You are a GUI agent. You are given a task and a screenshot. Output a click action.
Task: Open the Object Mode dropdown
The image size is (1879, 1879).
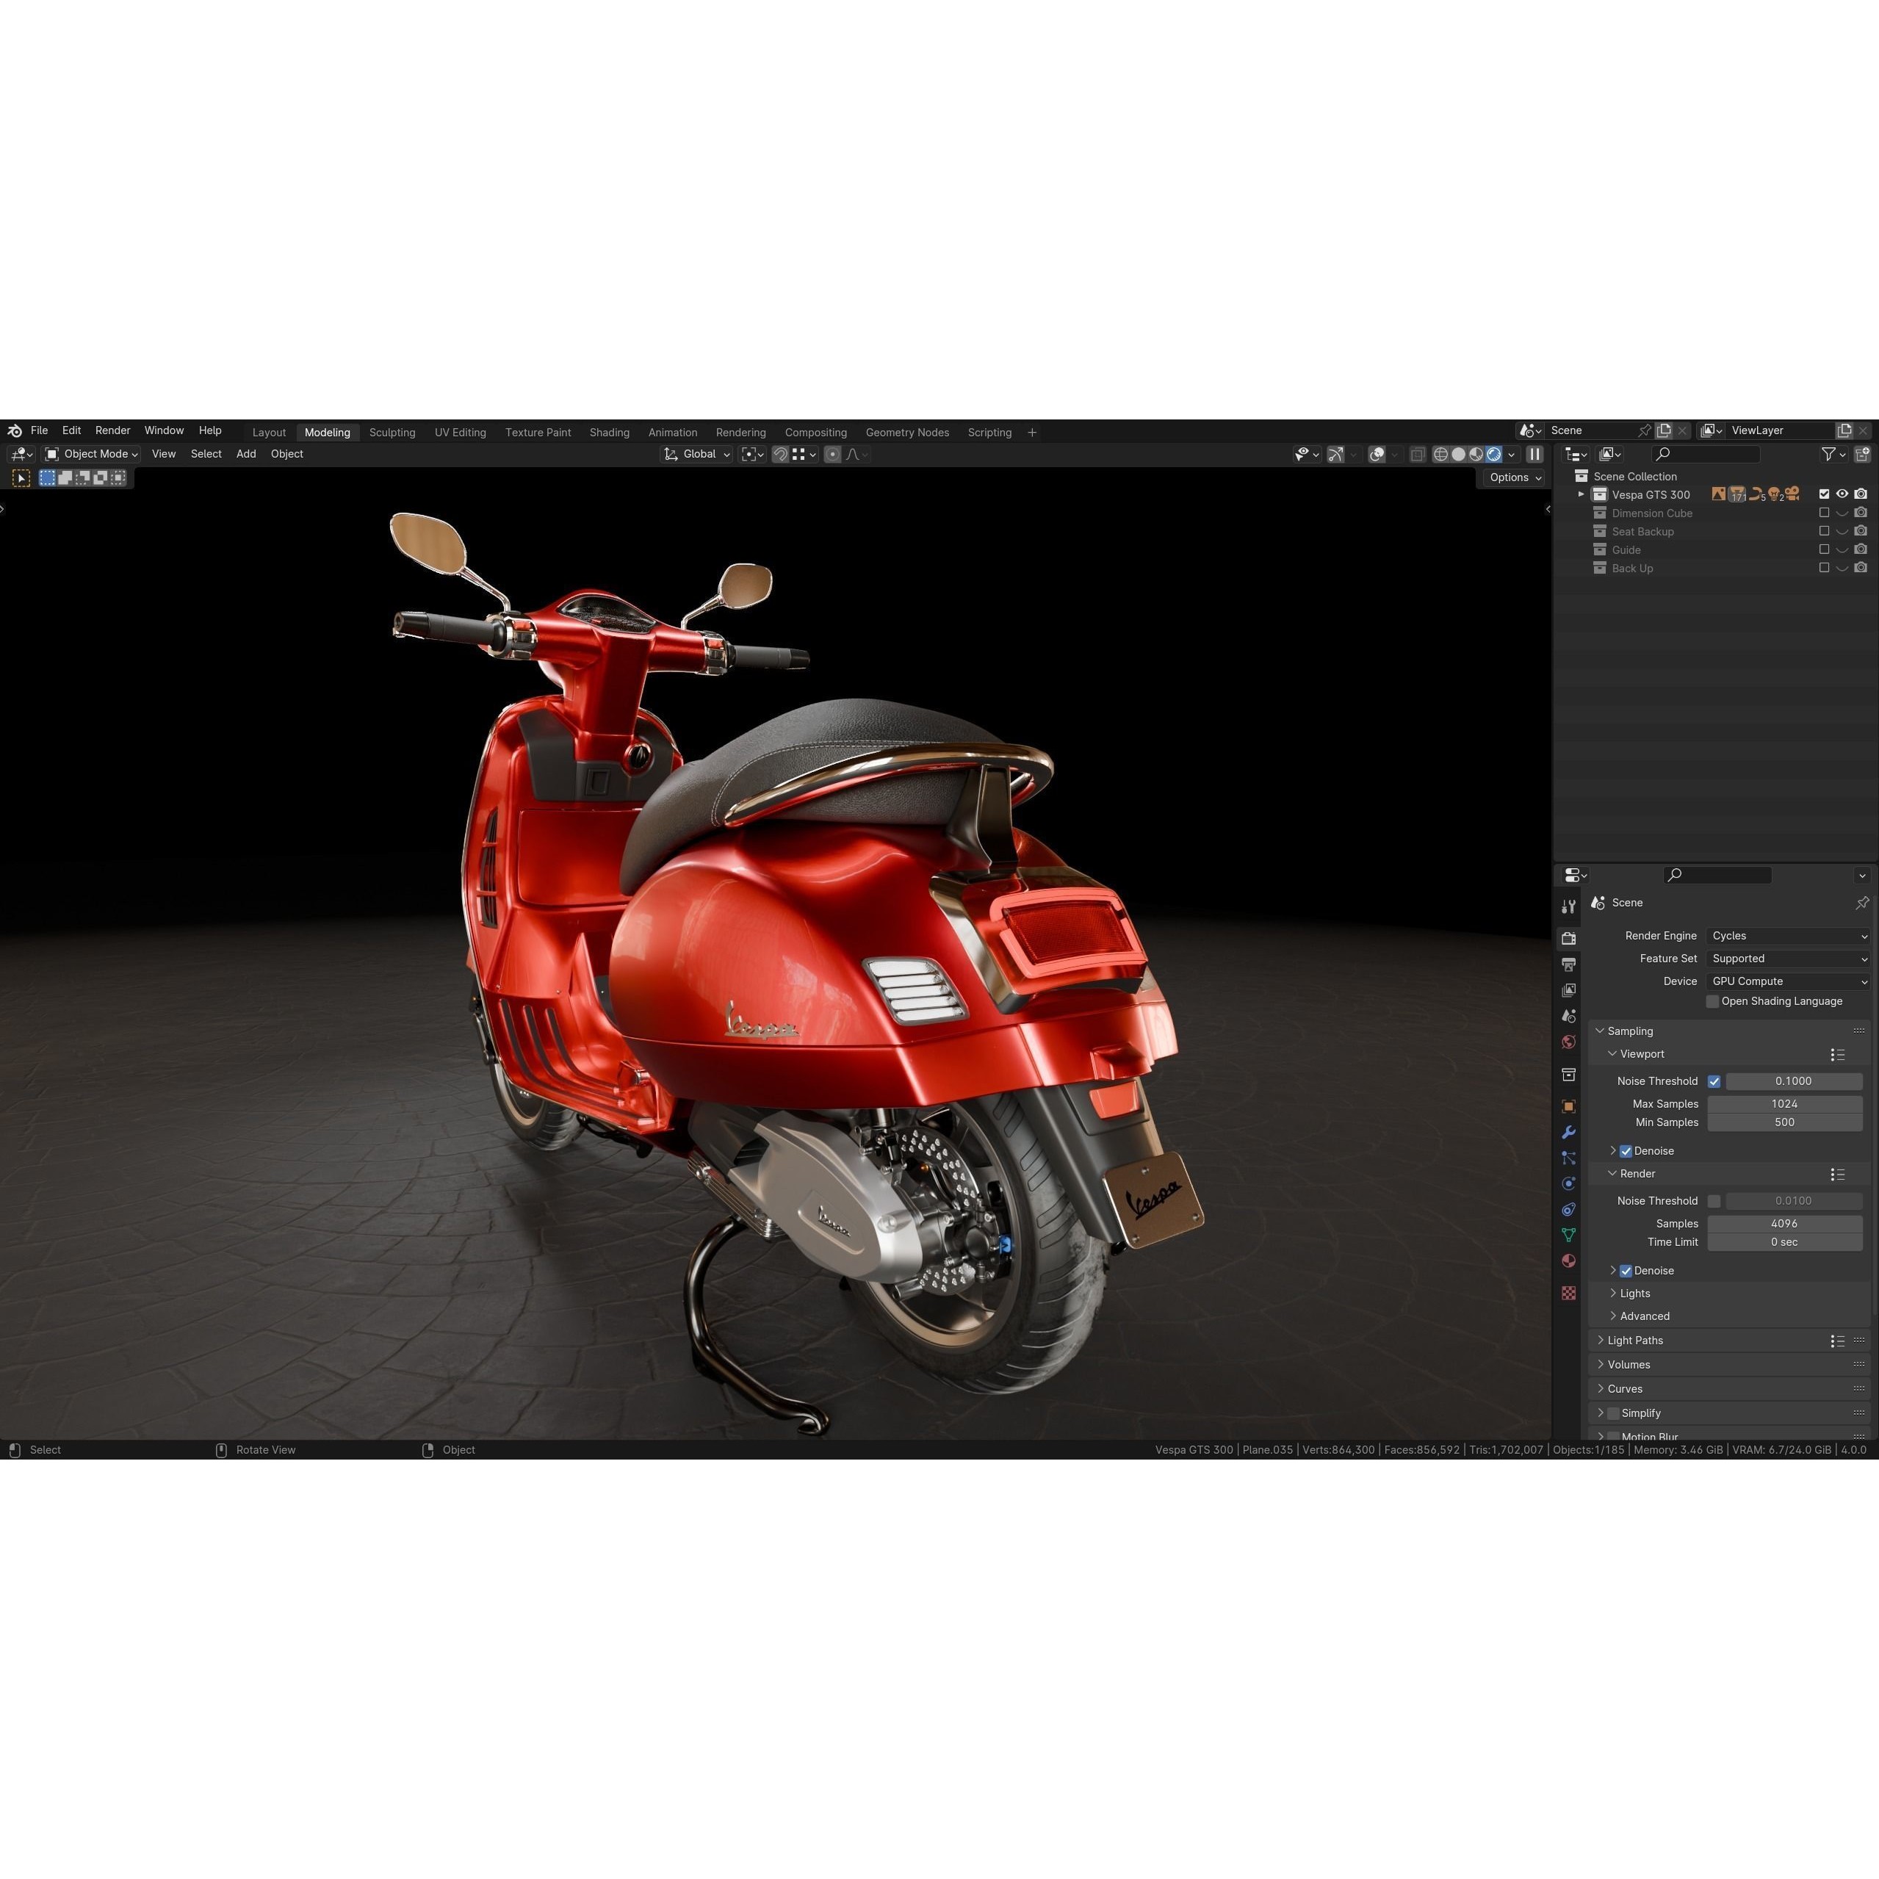pyautogui.click(x=91, y=454)
